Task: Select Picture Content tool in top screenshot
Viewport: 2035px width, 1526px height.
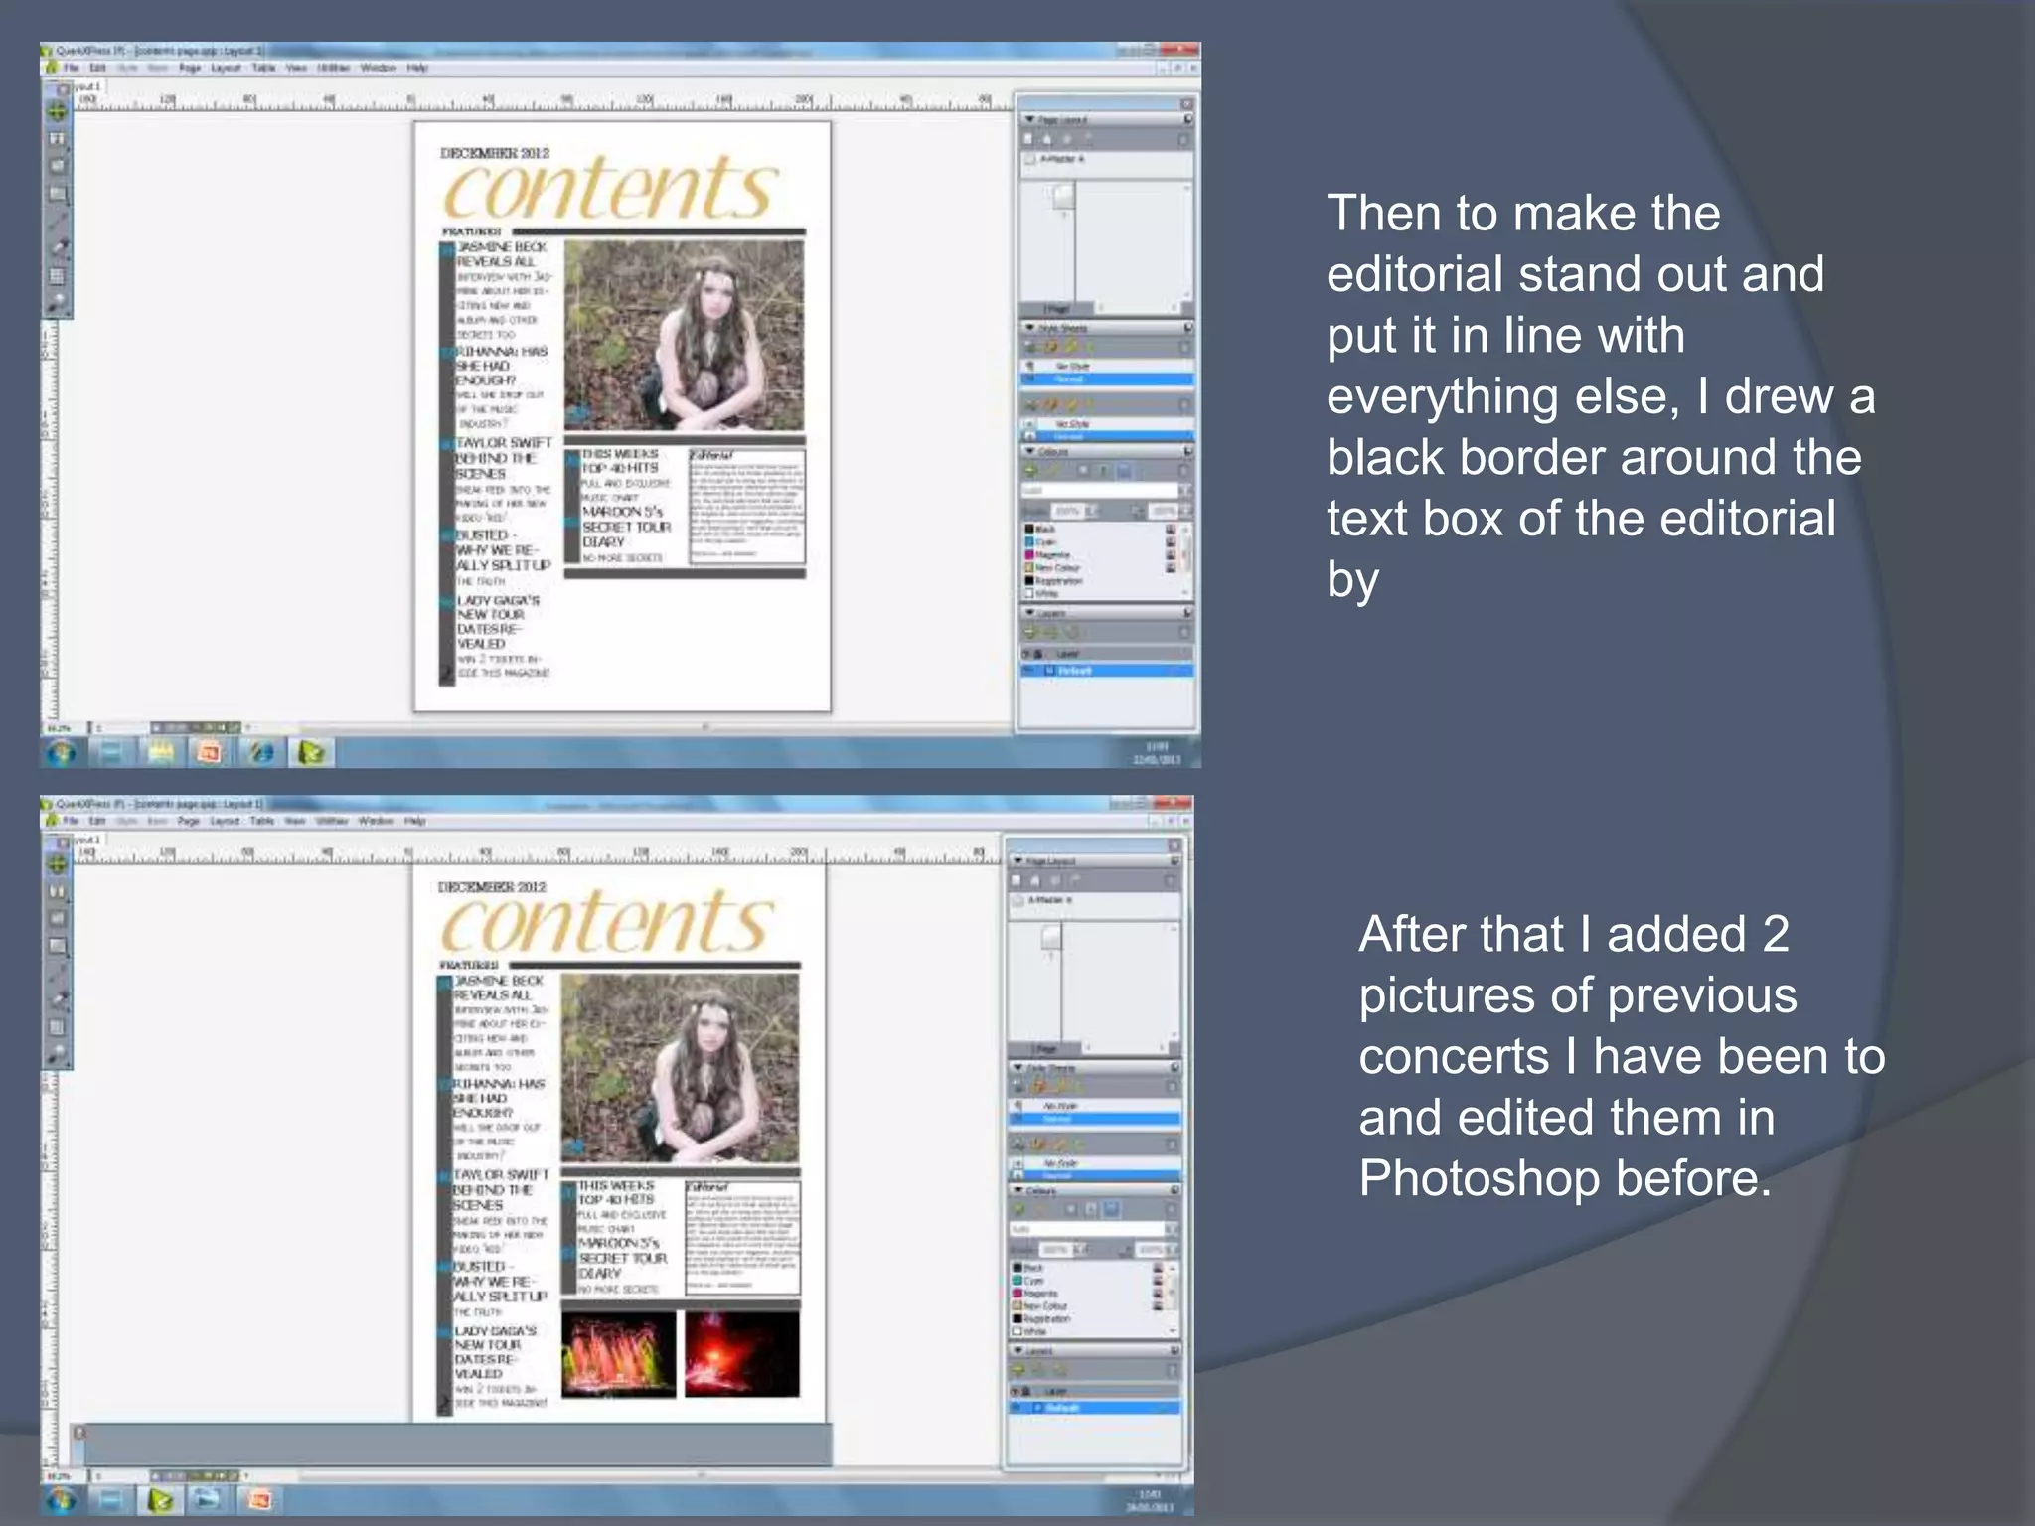Action: pos(59,166)
